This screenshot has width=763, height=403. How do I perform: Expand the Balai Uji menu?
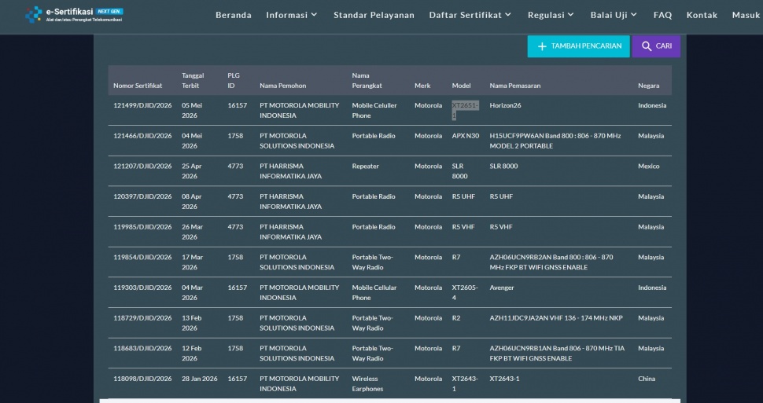tap(614, 15)
